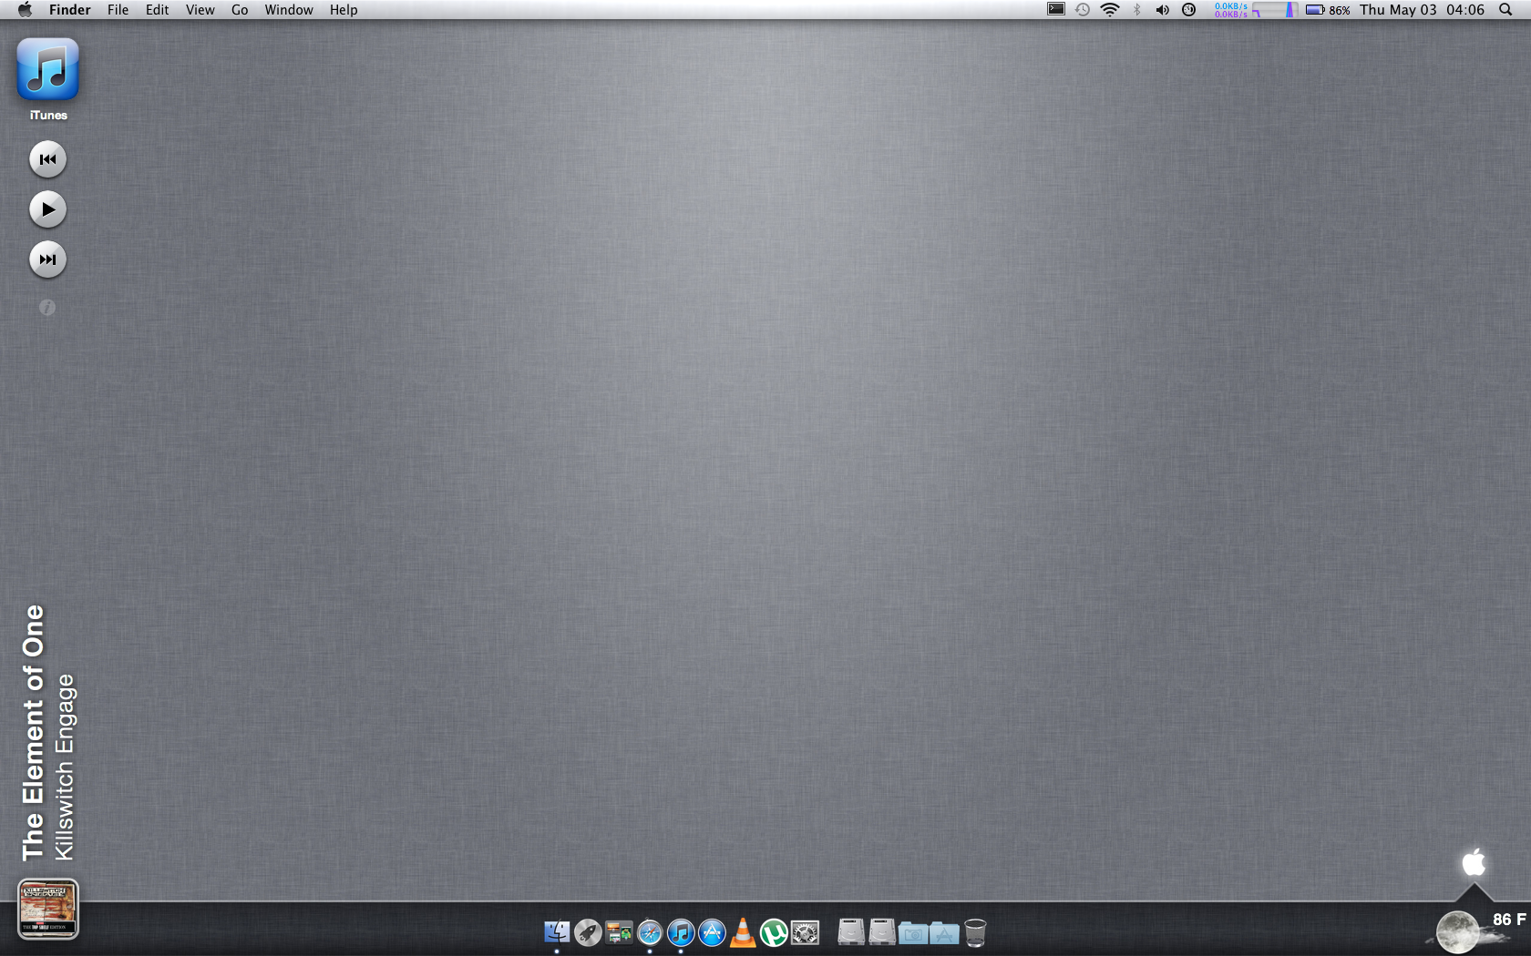Open the Bluetooth menu bar icon
The width and height of the screenshot is (1531, 956).
coord(1136,10)
